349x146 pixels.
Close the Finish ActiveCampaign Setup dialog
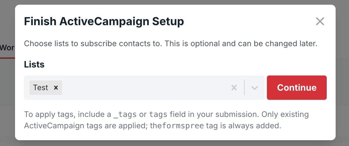320,21
